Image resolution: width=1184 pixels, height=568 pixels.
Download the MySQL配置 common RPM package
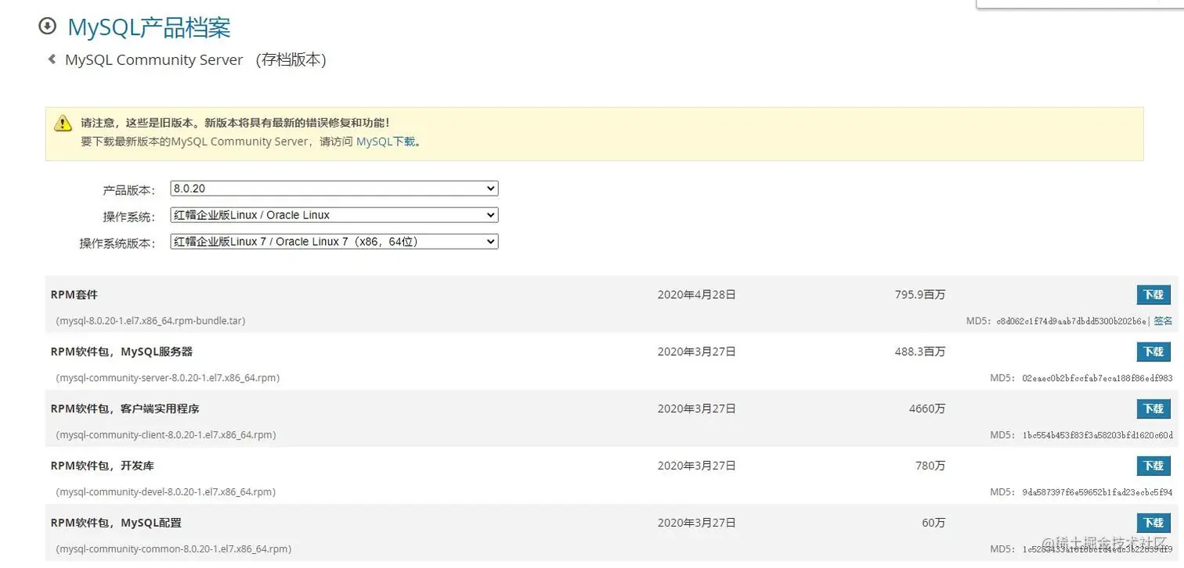click(x=1153, y=522)
